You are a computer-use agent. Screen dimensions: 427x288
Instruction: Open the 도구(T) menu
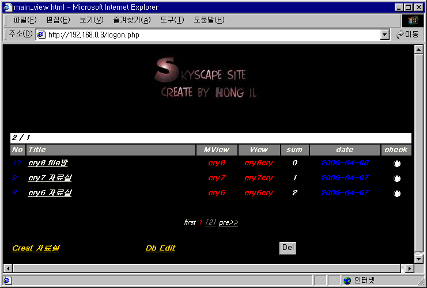(172, 20)
